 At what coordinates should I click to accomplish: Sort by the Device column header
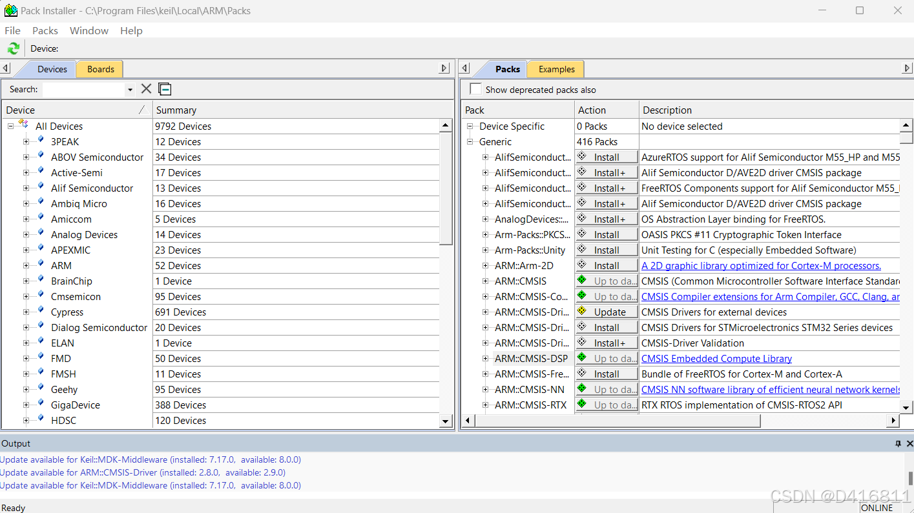pos(76,110)
